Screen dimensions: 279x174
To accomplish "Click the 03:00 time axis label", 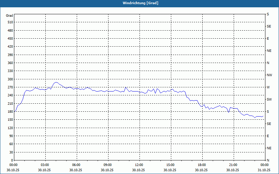I will (x=46, y=165).
